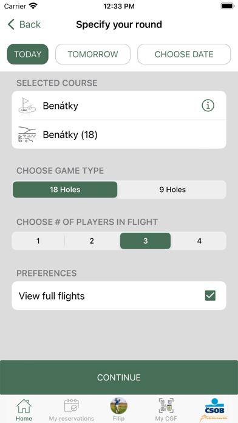Viewport: 238px width, 423px height.
Task: Select 9 Holes game type
Action: pyautogui.click(x=172, y=190)
